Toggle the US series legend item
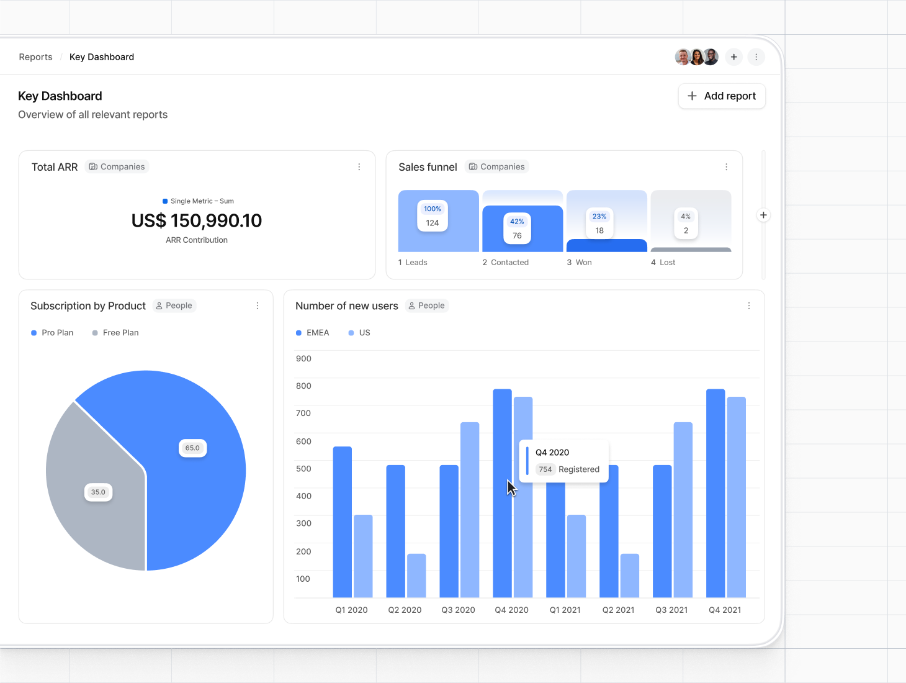The image size is (906, 683). 359,332
